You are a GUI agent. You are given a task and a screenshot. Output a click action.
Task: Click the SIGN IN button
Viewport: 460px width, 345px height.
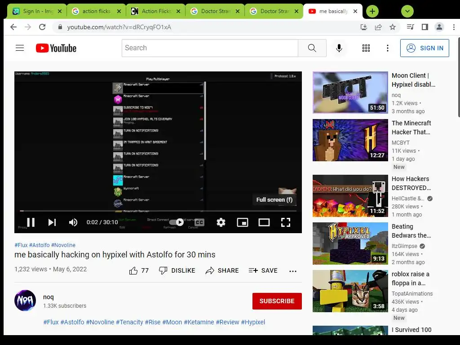425,48
